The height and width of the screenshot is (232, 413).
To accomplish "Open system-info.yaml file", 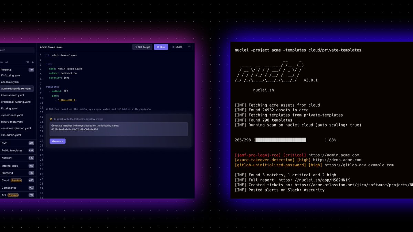I will point(12,115).
